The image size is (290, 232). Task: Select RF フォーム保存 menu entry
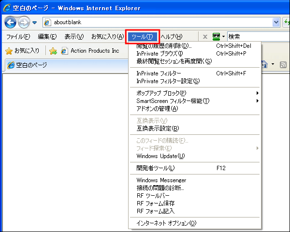pyautogui.click(x=195, y=203)
